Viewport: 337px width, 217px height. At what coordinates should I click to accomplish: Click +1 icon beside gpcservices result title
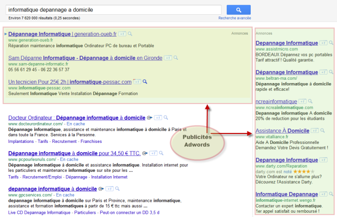coord(109,189)
